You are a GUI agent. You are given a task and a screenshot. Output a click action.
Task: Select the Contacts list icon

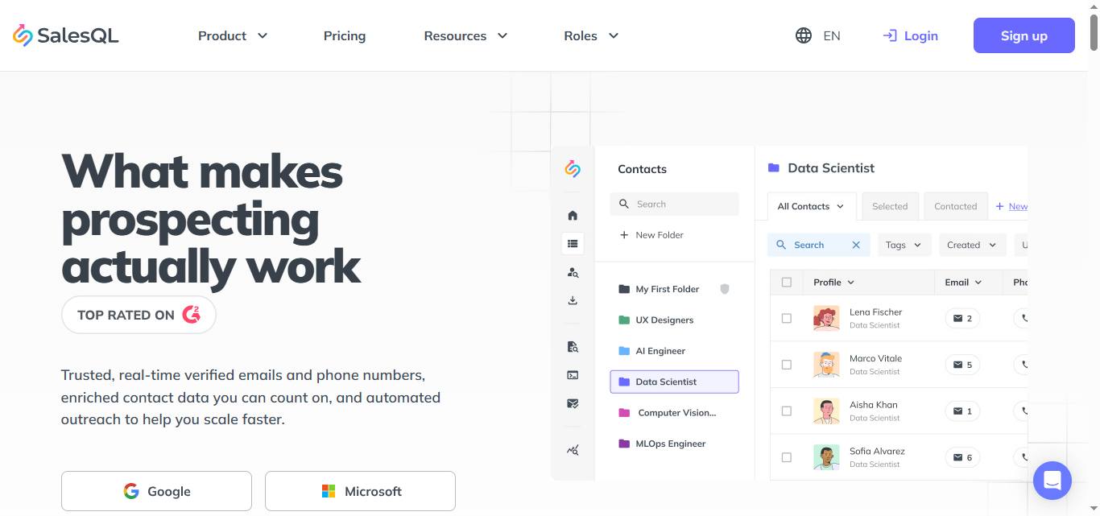(x=573, y=243)
